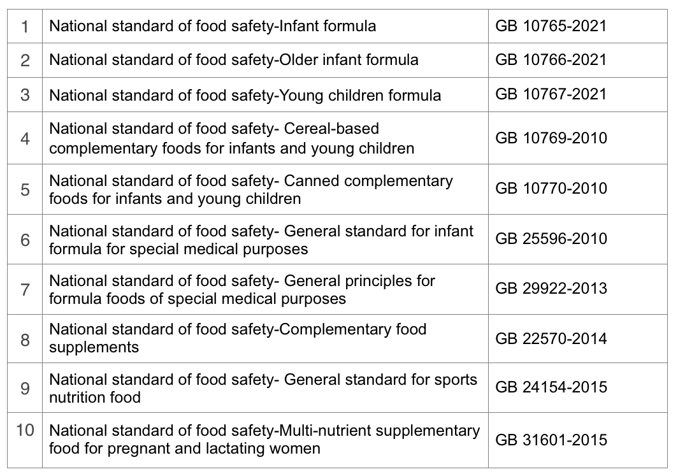Viewport: 678px width, 474px height.
Task: Click the Cereal-based complementary foods entry
Action: [x=231, y=138]
